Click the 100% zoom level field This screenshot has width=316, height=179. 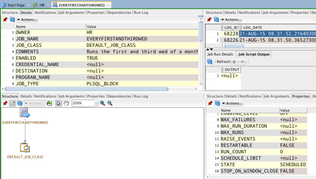[83, 103]
